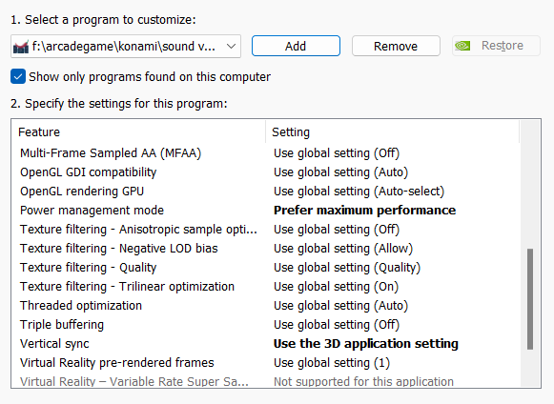
Task: Select Texture filtering - Negative LOD bias
Action: click(266, 249)
